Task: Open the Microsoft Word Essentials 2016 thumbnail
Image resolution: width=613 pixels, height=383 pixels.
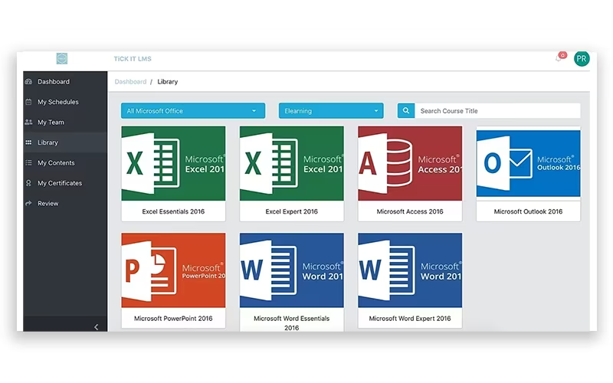Action: point(292,270)
